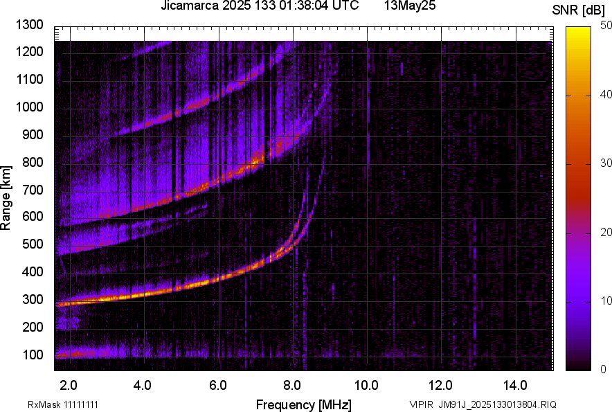Click the frequency tick label '8.0'
Image resolution: width=612 pixels, height=412 pixels.
[292, 386]
